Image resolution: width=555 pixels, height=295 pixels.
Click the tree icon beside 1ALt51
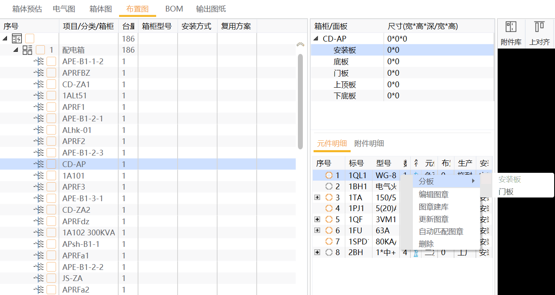point(39,95)
